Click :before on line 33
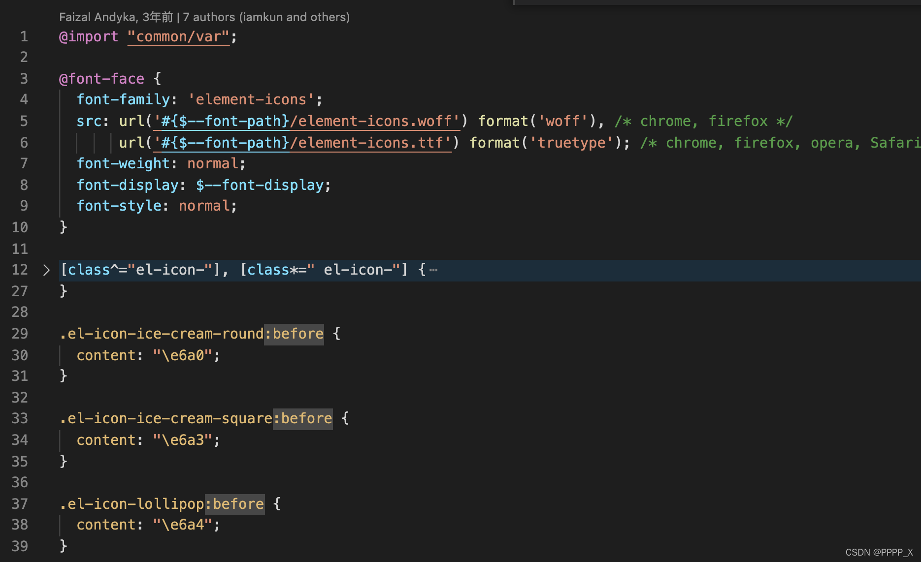Viewport: 921px width, 562px height. pos(302,418)
